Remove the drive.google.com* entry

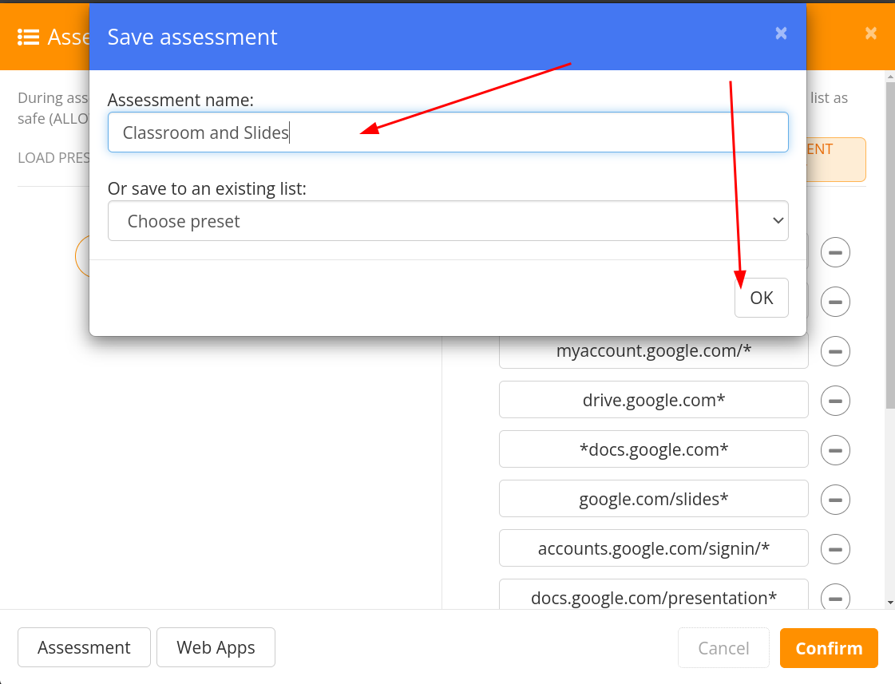[x=835, y=401]
